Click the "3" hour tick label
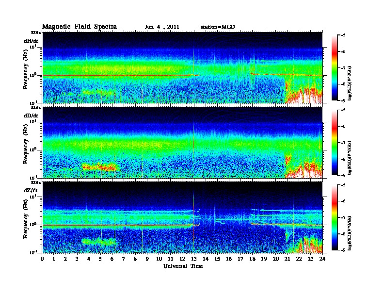 coord(77,259)
